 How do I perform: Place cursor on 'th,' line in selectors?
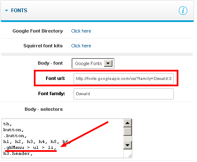[x=8, y=124]
